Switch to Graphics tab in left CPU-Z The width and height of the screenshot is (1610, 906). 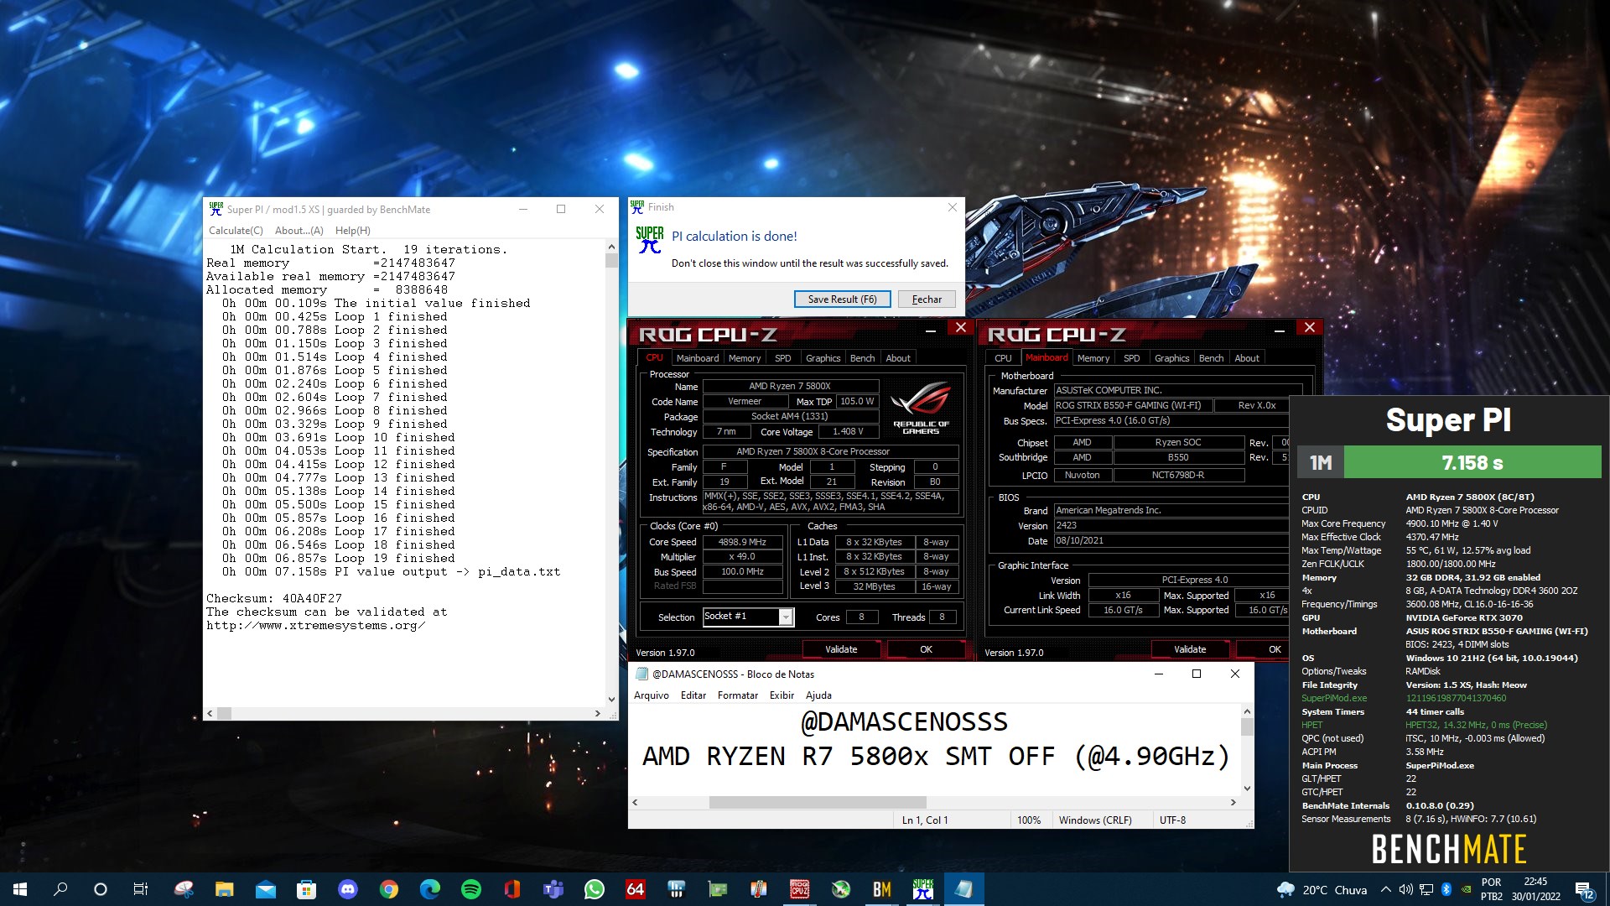tap(823, 358)
